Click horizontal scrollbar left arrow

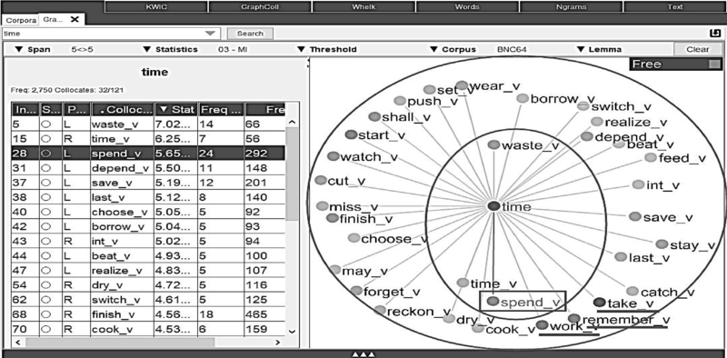(x=18, y=343)
